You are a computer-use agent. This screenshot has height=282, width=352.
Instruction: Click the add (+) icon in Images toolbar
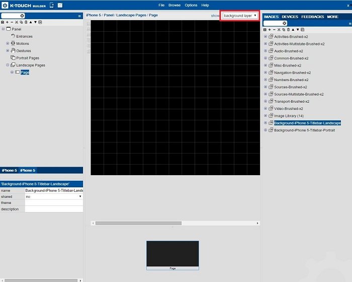pyautogui.click(x=270, y=30)
